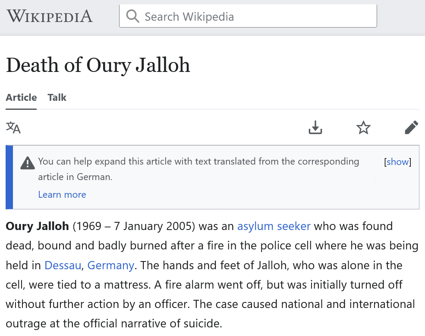
Task: Open the Dessau article link
Action: tap(63, 265)
